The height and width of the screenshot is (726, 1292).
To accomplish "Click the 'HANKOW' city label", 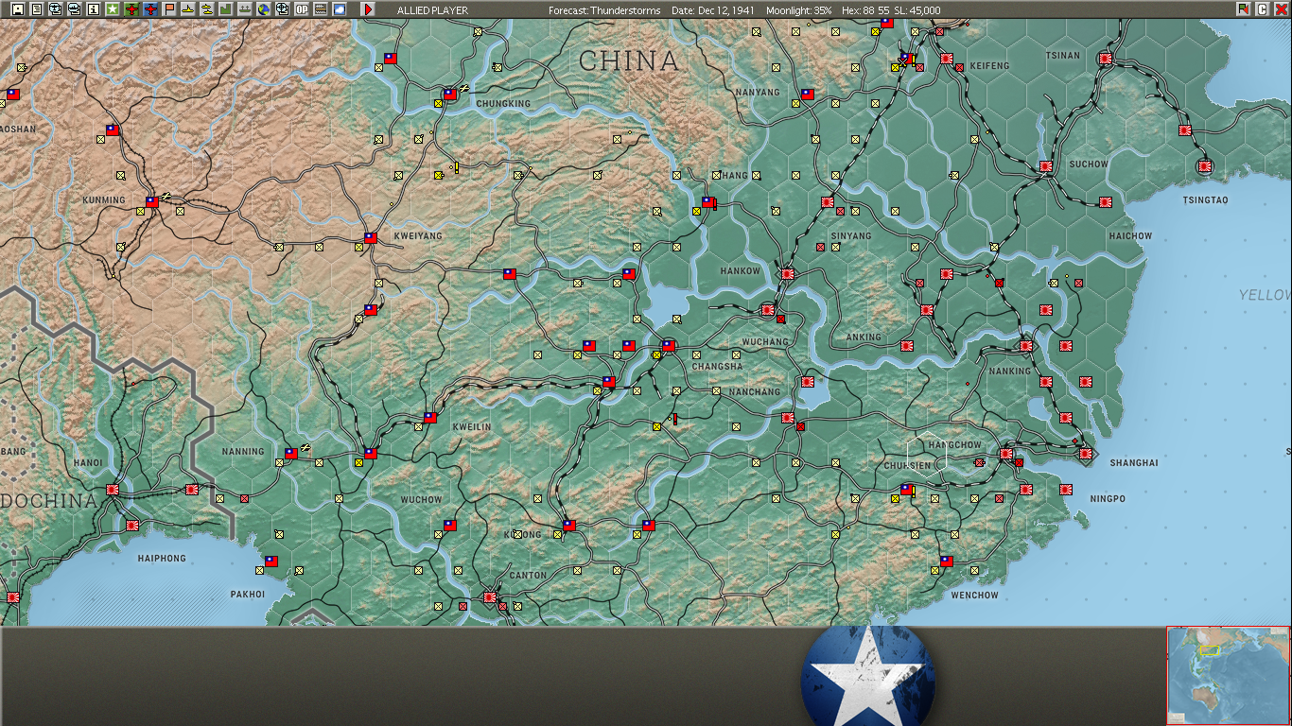I will pyautogui.click(x=740, y=271).
